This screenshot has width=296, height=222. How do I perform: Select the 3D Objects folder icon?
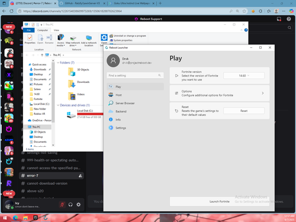point(72,72)
